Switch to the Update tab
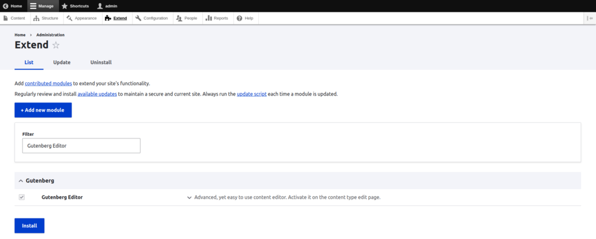The image size is (596, 239). 62,62
